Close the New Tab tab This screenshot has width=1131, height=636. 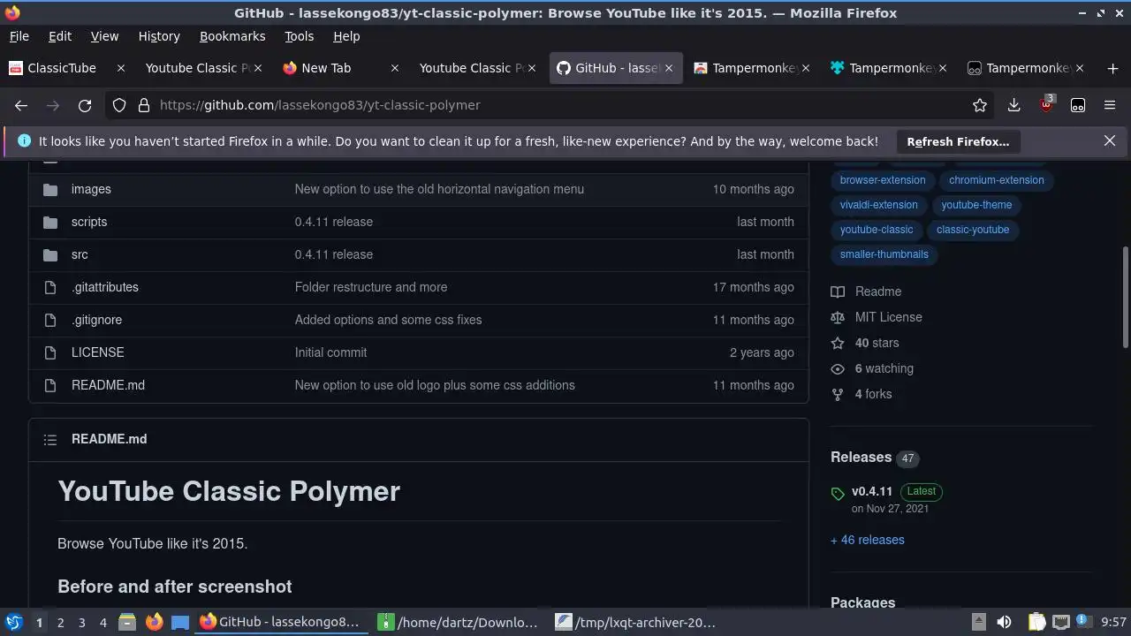point(395,68)
